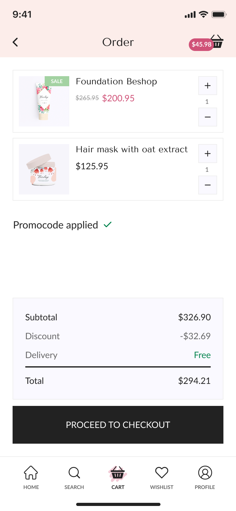Add one more Hair mask with plus
This screenshot has height=511, width=236.
207,154
